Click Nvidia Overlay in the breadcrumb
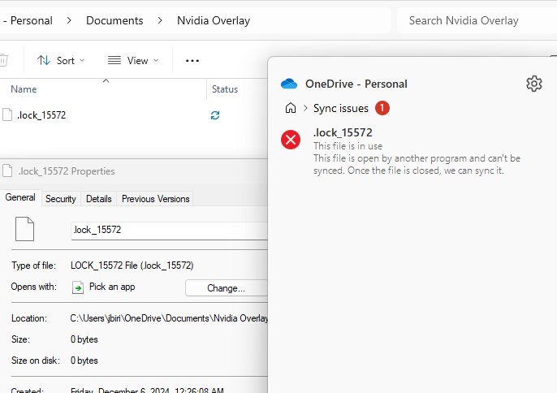The height and width of the screenshot is (393, 557). tap(214, 20)
